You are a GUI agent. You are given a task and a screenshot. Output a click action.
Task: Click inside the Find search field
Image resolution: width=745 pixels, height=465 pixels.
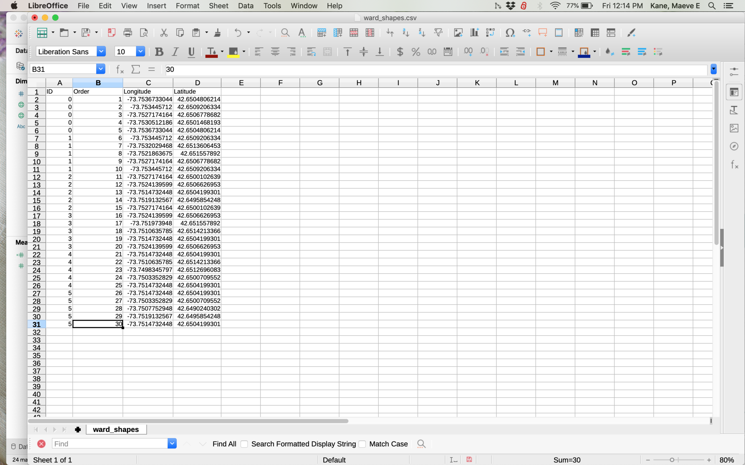tap(110, 444)
